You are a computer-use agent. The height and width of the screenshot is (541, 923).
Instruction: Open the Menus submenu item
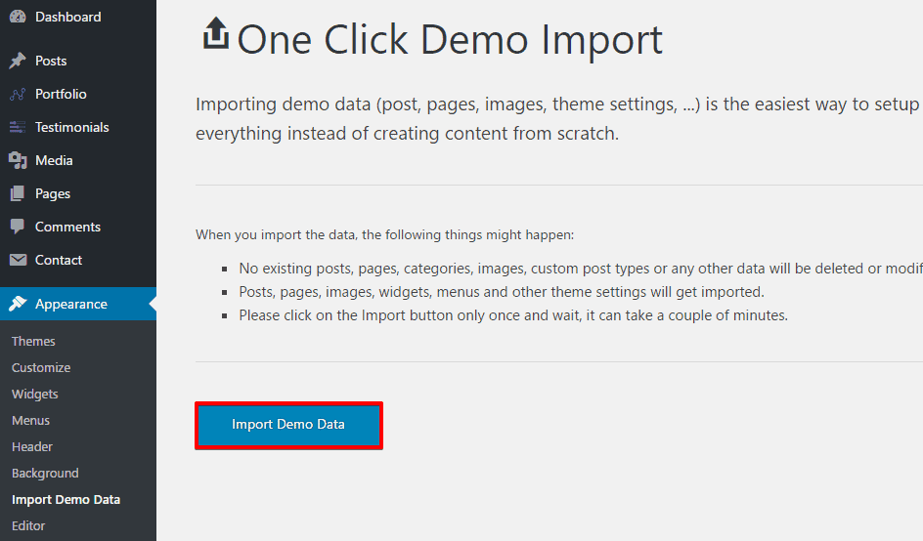[30, 420]
